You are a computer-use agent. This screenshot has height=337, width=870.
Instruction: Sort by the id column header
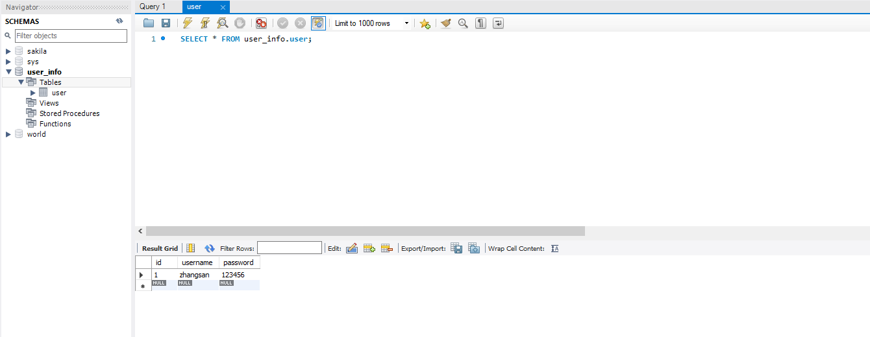click(x=164, y=262)
